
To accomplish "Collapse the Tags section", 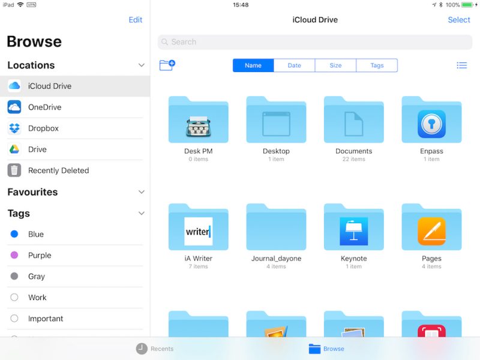I will tap(142, 213).
